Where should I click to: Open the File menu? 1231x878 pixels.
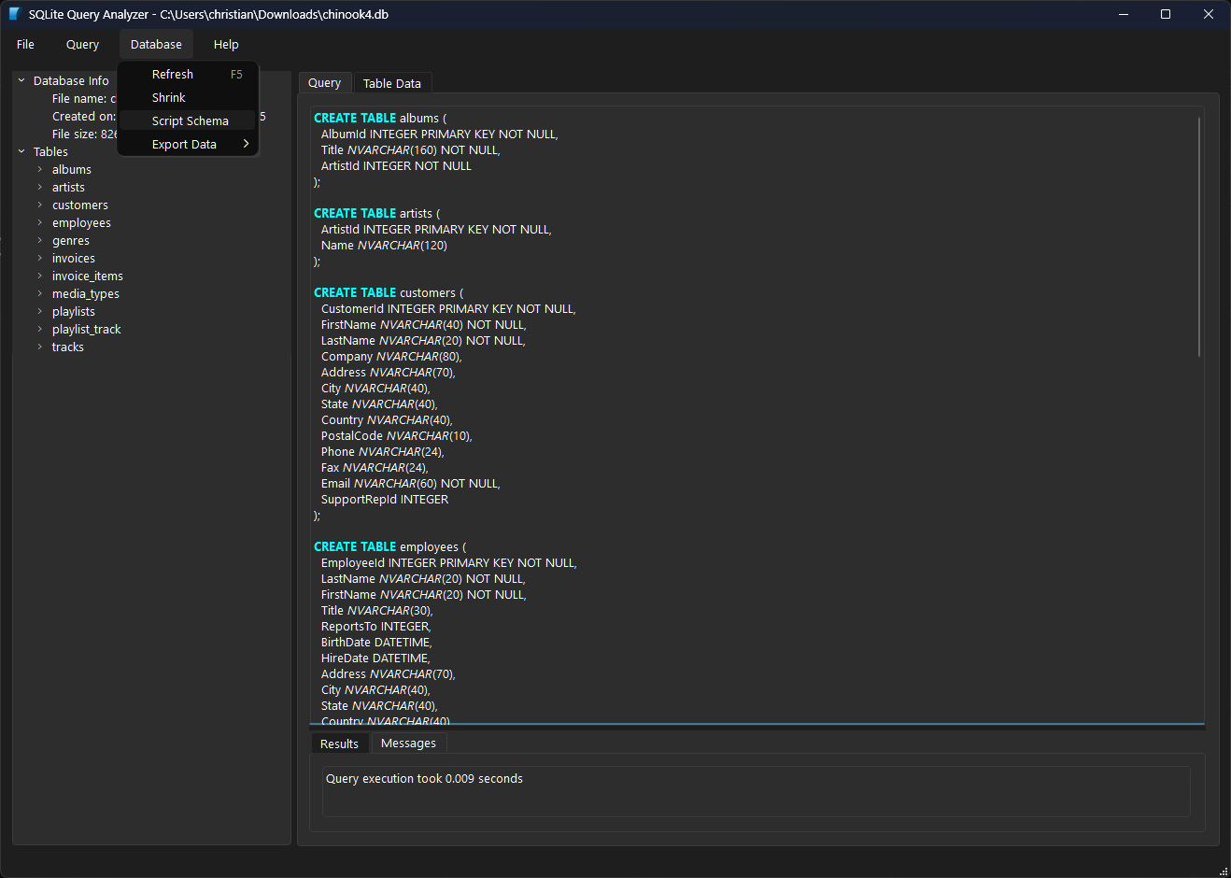[25, 44]
